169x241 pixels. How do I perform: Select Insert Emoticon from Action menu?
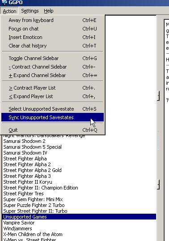pos(53,37)
